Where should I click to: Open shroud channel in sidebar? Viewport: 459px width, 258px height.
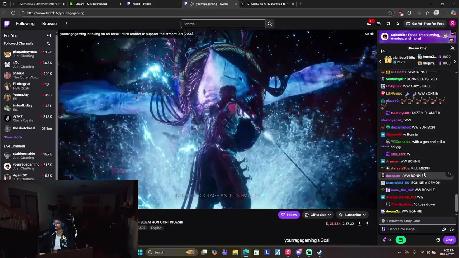pos(29,75)
